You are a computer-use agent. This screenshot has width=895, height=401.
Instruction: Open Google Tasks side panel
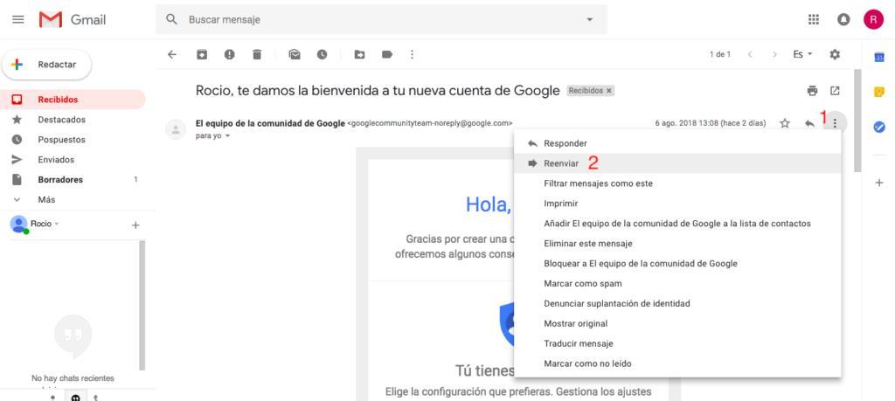[879, 128]
